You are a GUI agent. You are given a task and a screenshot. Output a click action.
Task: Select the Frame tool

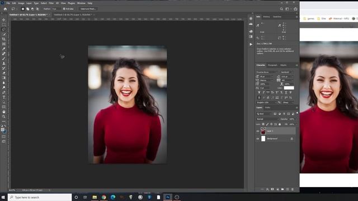[x=4, y=44]
